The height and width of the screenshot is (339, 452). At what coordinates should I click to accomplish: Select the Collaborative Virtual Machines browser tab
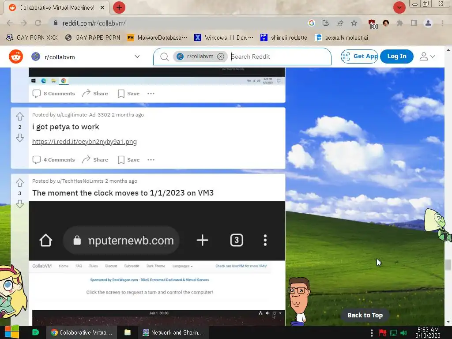tap(56, 8)
